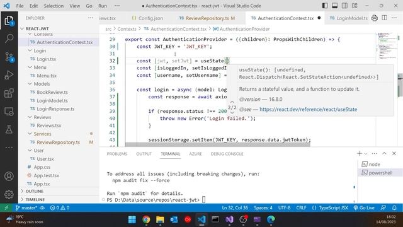This screenshot has height=227, width=403.
Task: Open remote window from status bar
Action: click(x=6, y=207)
